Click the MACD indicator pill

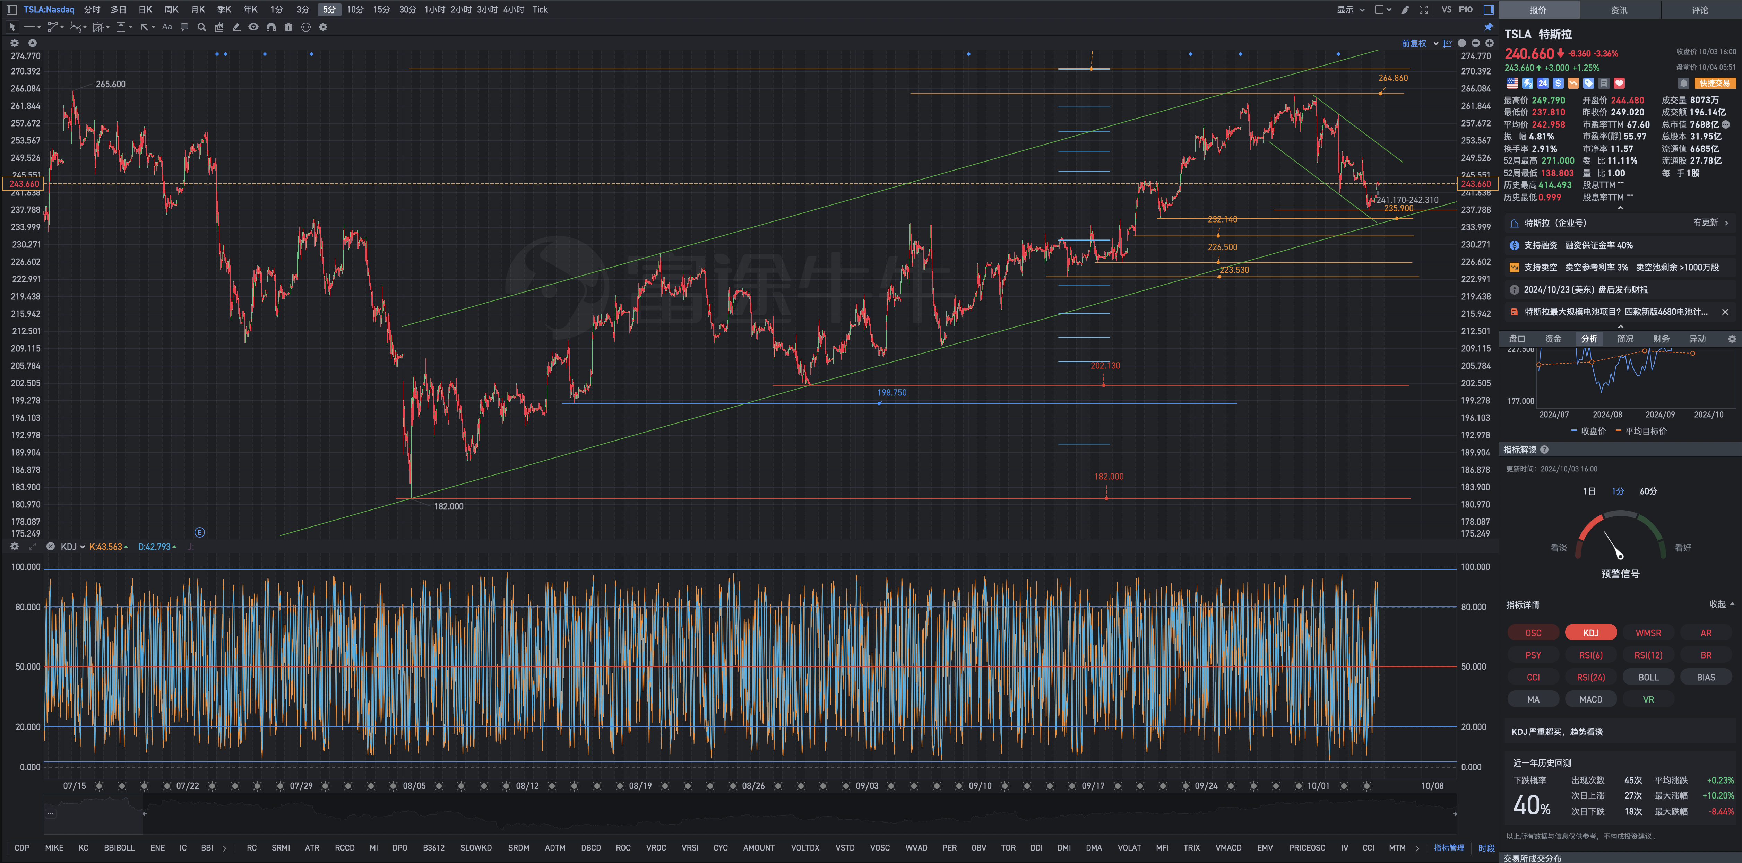tap(1590, 699)
